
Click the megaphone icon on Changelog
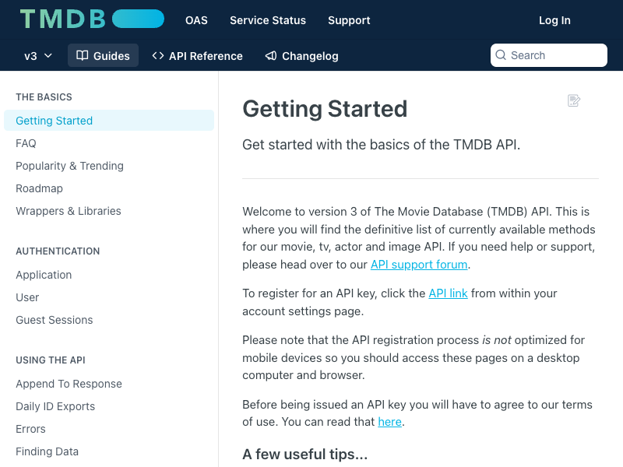click(x=271, y=55)
